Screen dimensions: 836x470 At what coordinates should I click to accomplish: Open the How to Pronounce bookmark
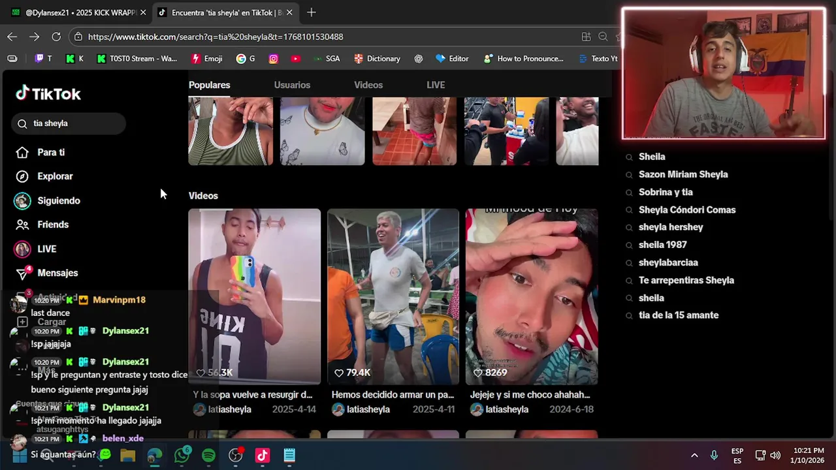point(523,58)
